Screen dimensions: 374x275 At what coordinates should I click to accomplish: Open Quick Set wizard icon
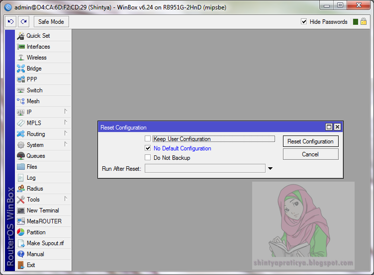point(21,36)
